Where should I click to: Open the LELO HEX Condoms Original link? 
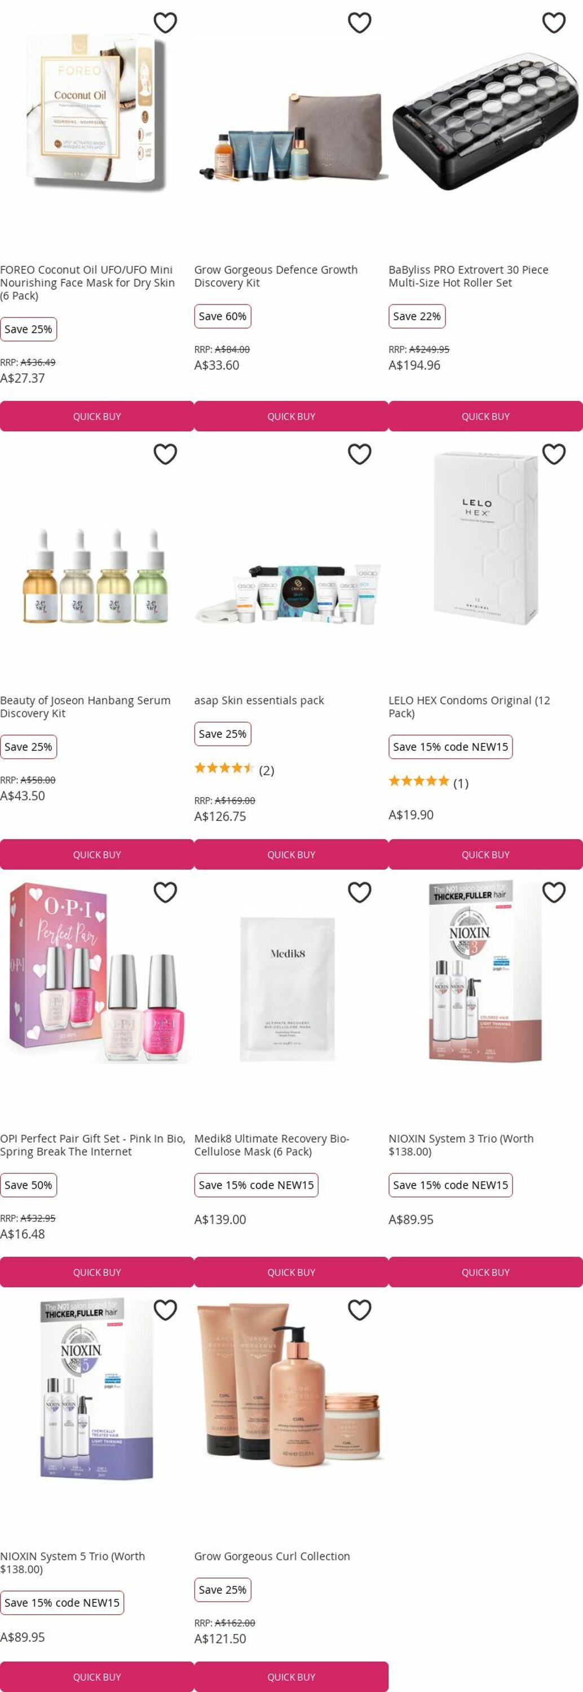pyautogui.click(x=470, y=707)
